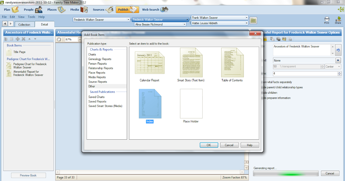Click the add book item plus icon
Viewport: 345px width, 181px height.
tap(18, 39)
